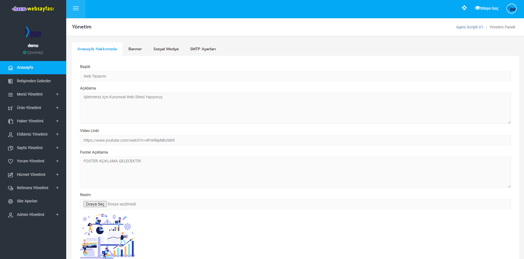Open the user avatar in top bar
Viewport: 524px width, 259px height.
511,9
